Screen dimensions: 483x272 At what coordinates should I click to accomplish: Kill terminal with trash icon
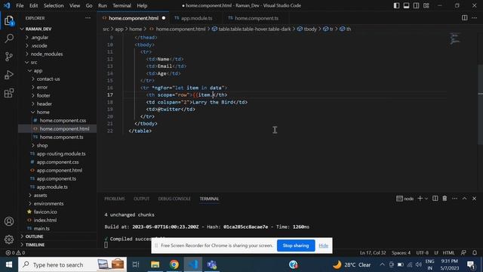point(445,199)
